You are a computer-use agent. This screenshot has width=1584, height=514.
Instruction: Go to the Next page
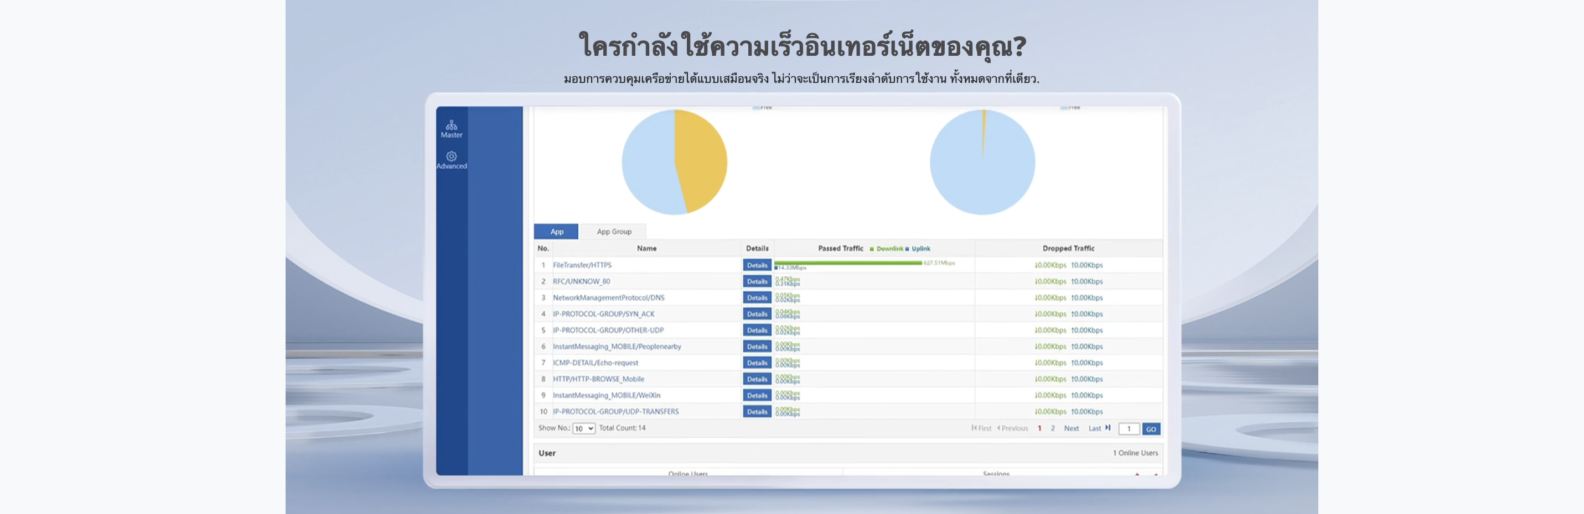1070,429
